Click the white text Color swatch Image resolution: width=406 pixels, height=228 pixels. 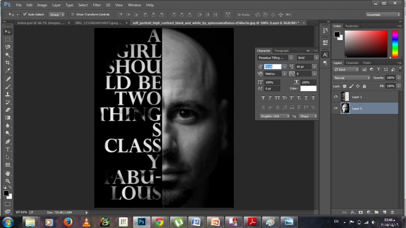(x=308, y=88)
